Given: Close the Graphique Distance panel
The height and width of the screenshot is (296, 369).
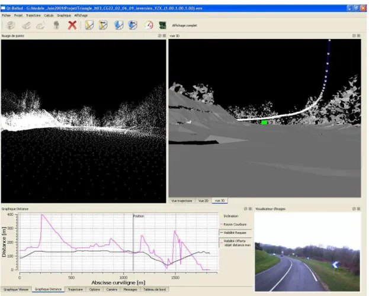Looking at the screenshot, I should click(250, 209).
